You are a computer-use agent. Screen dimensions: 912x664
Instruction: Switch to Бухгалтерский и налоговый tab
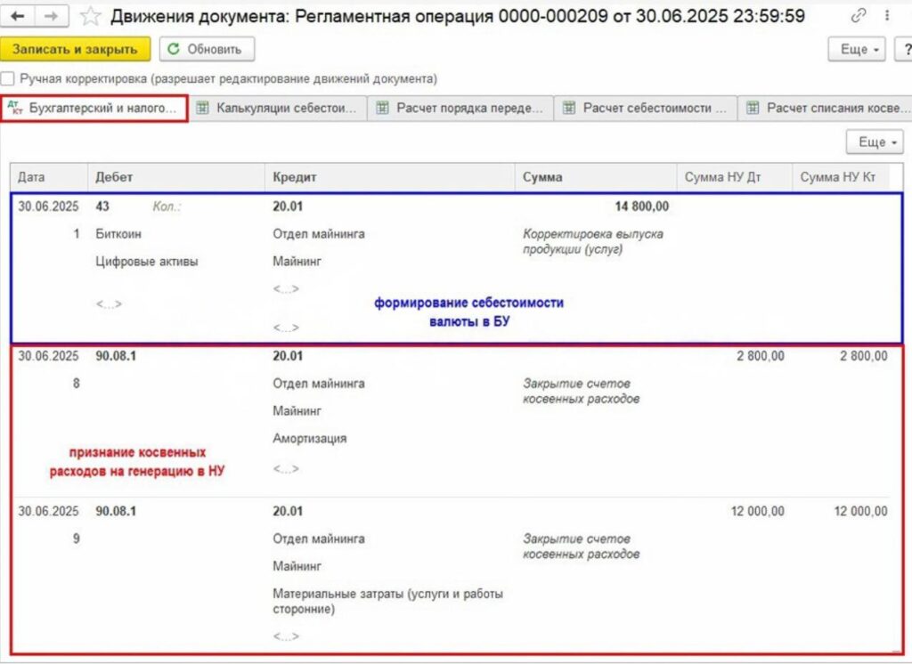94,108
